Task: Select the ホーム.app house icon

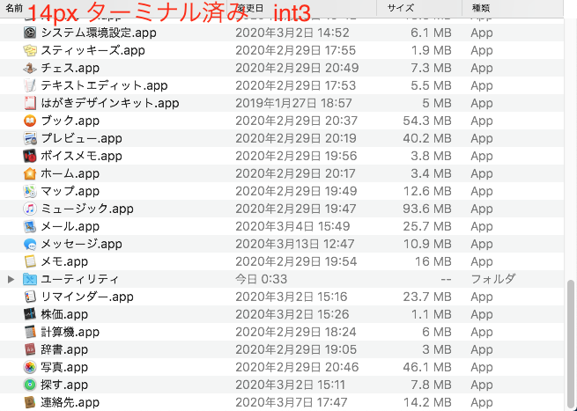Action: (x=30, y=173)
